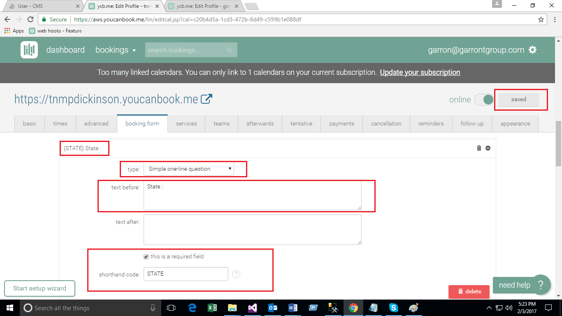This screenshot has height=316, width=562.
Task: Open Excel from the taskbar
Action: tap(212, 308)
